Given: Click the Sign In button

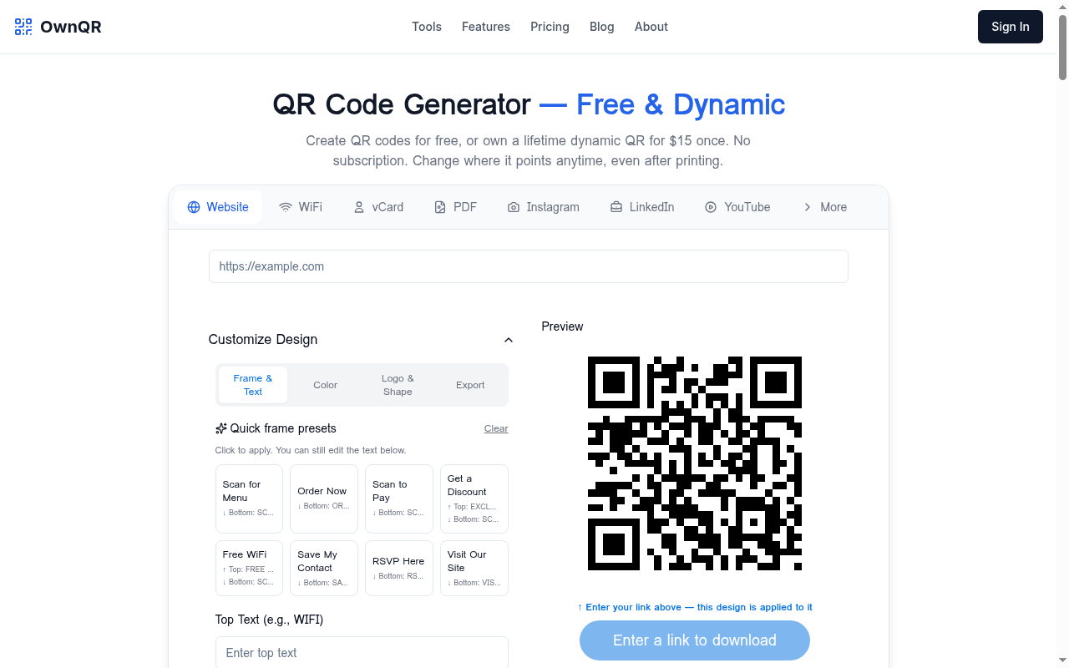Looking at the screenshot, I should tap(1011, 27).
